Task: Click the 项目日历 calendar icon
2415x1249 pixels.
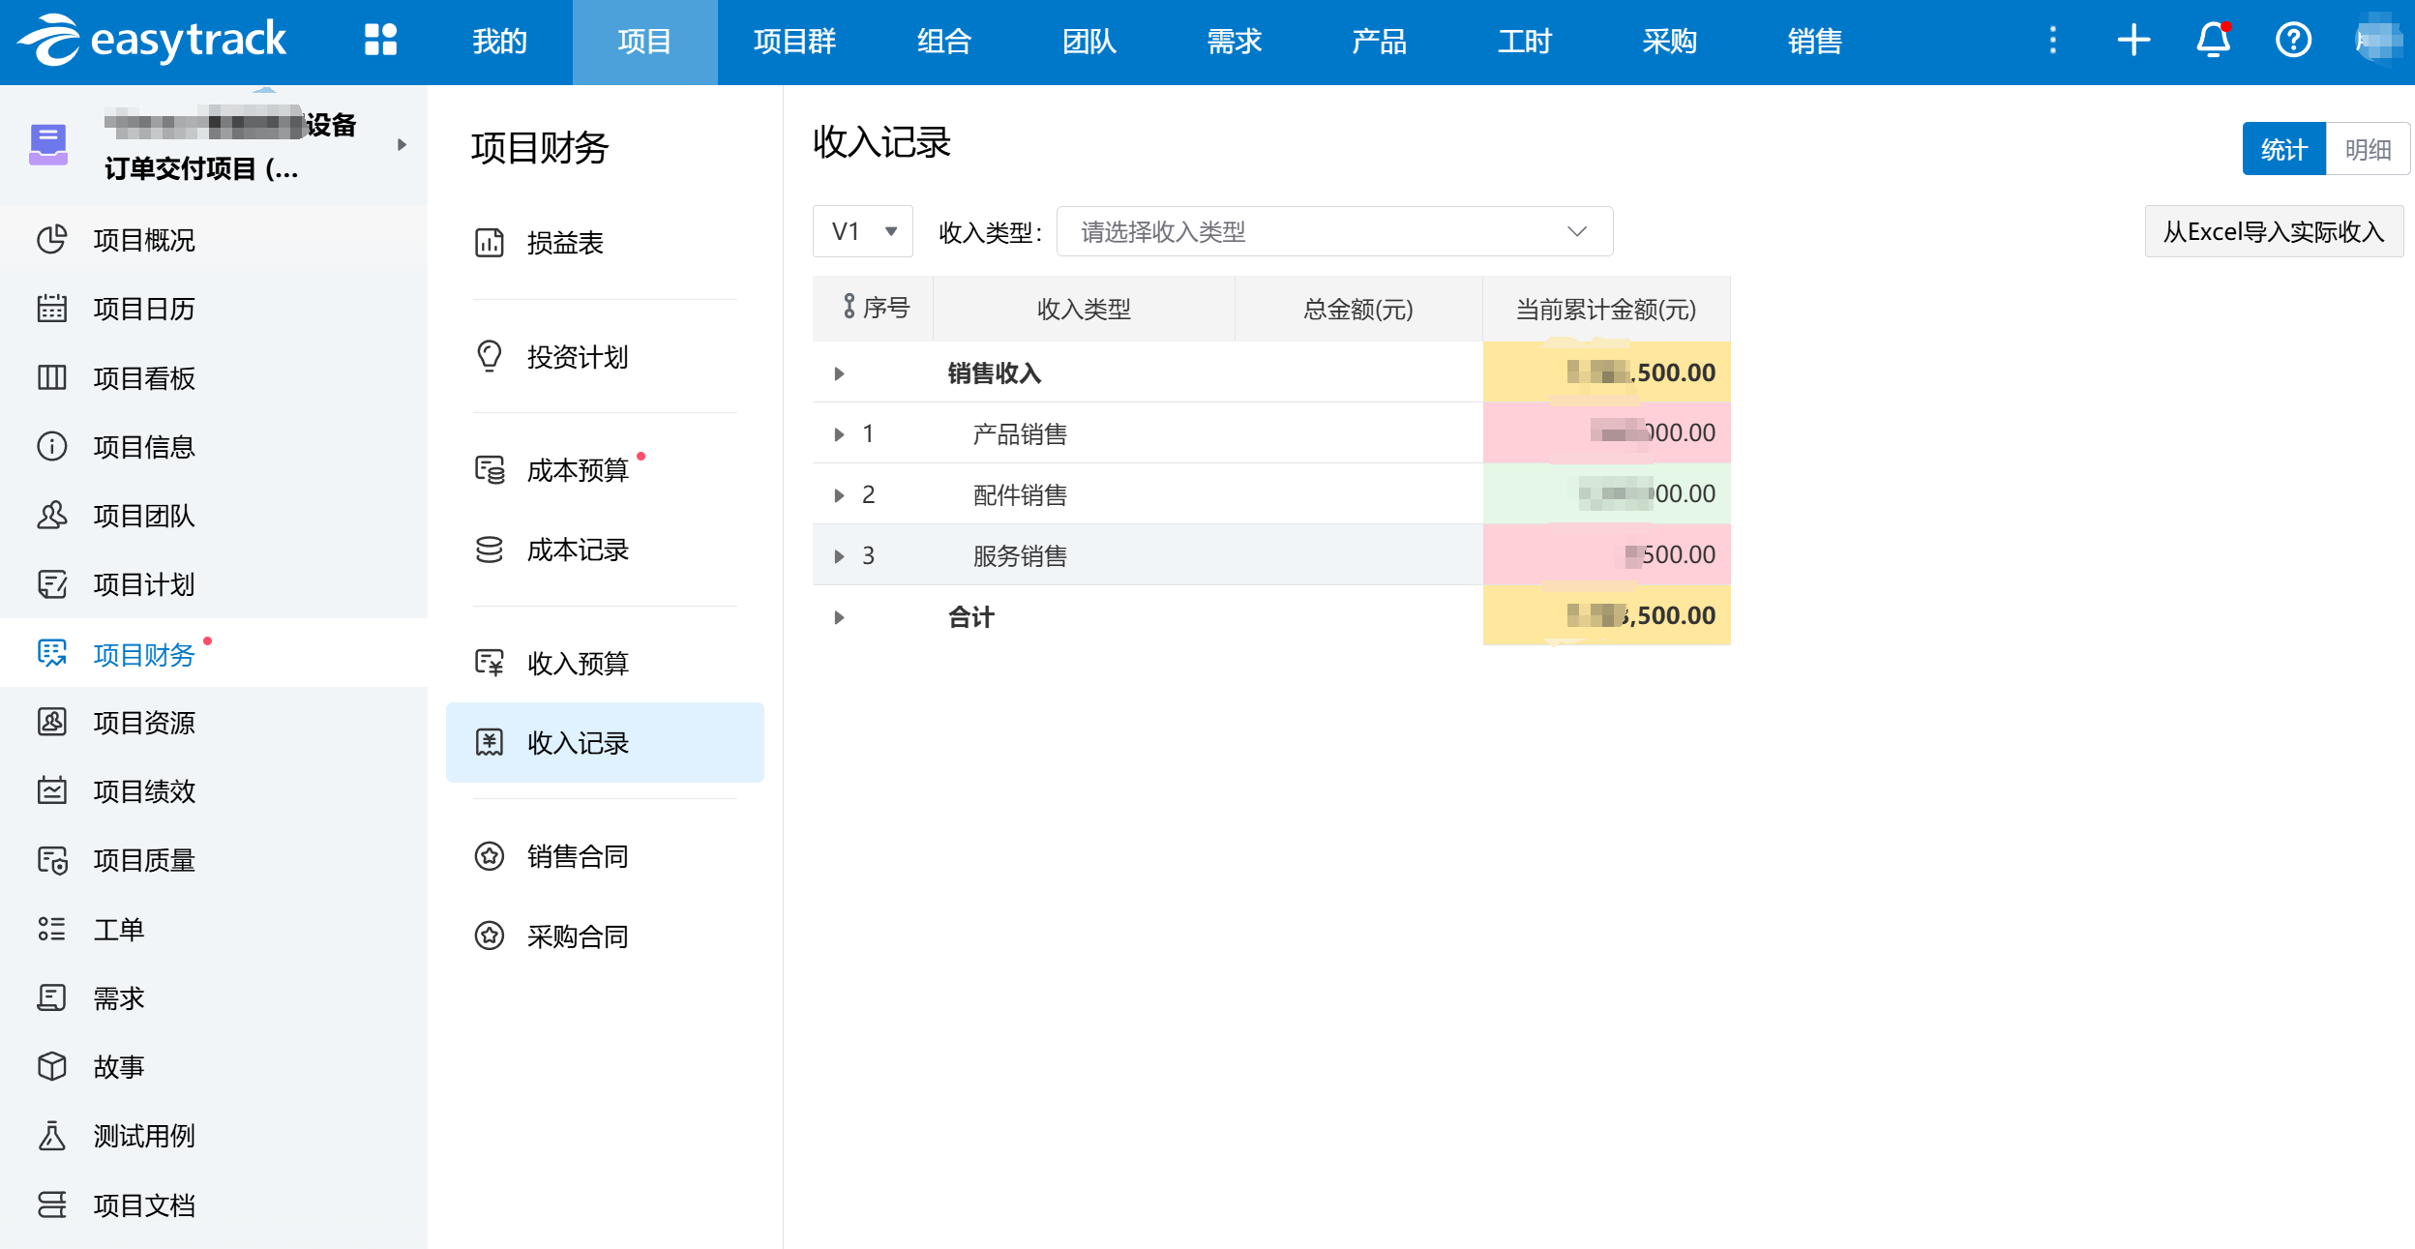Action: tap(52, 309)
